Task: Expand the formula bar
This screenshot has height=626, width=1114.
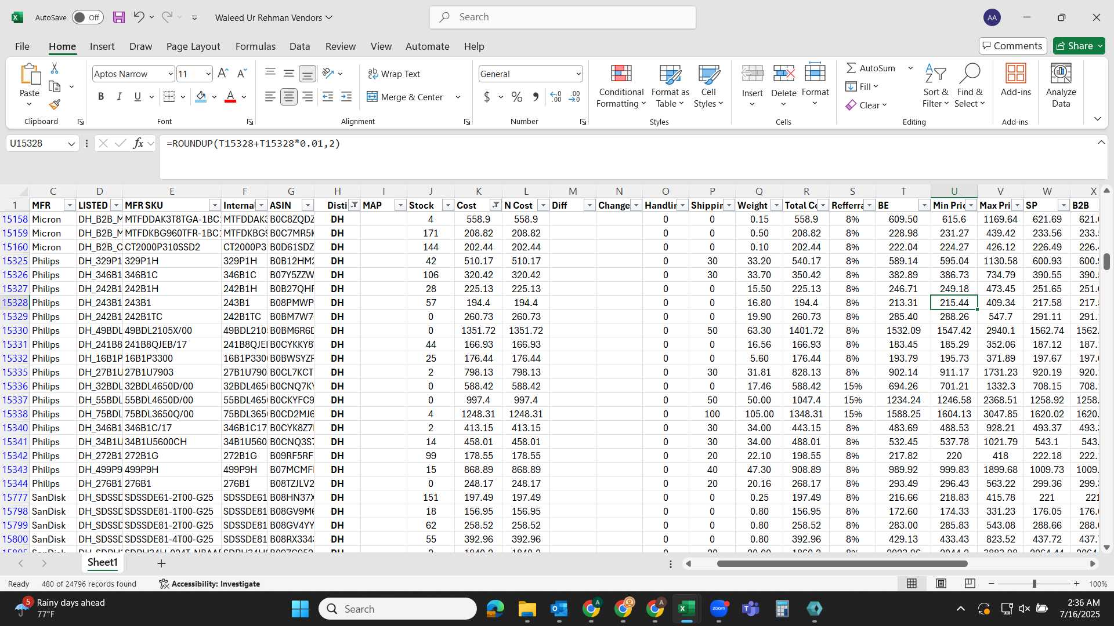Action: (1101, 143)
